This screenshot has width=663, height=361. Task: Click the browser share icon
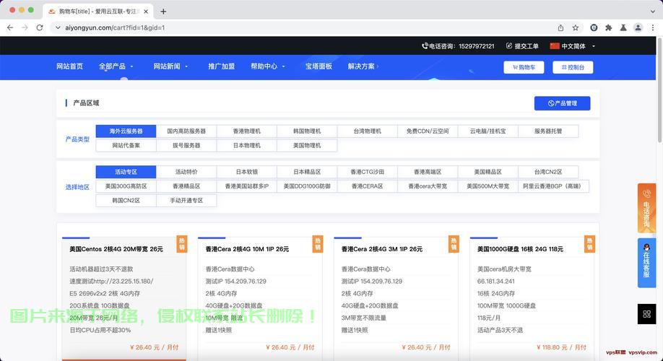click(x=560, y=27)
